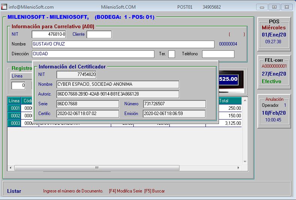
Task: Click the grid's vertical scroll down arrow
Action: [245, 162]
